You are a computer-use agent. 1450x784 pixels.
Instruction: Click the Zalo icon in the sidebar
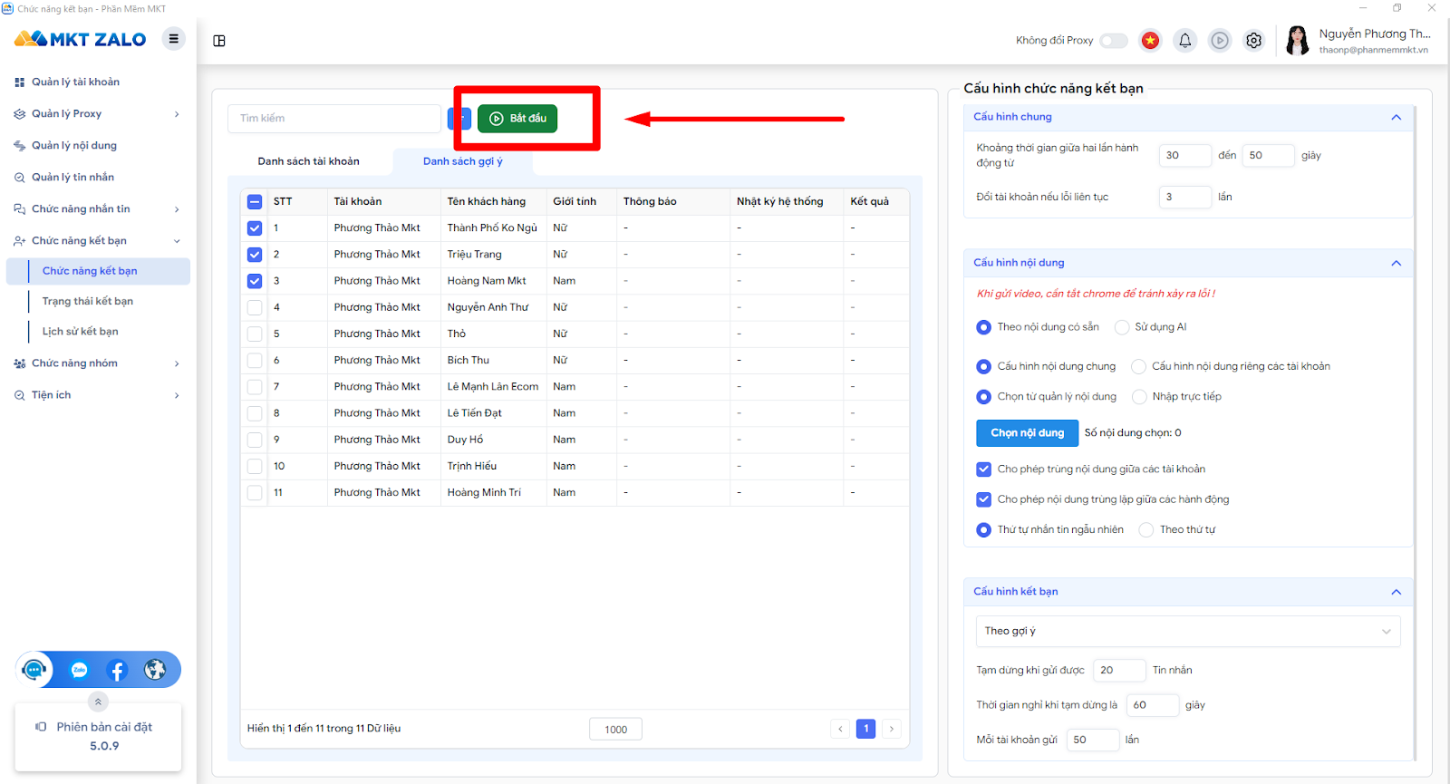click(x=80, y=670)
